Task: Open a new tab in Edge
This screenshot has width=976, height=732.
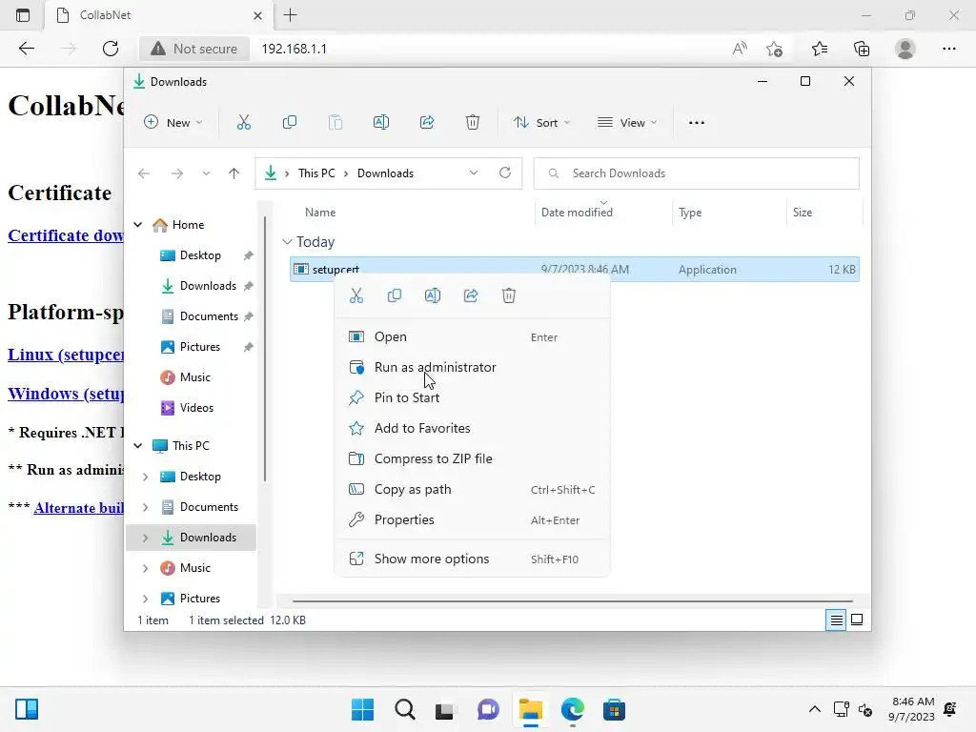Action: coord(290,15)
